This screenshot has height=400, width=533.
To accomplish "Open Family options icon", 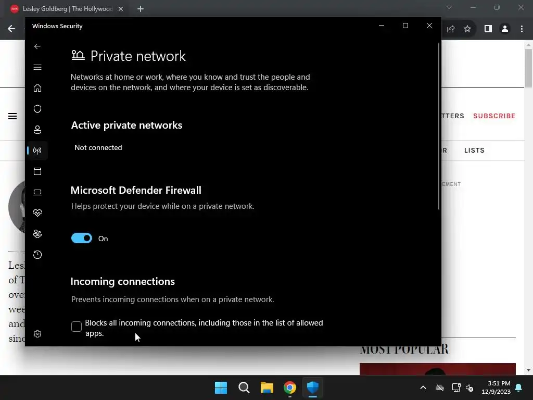I will 37,234.
